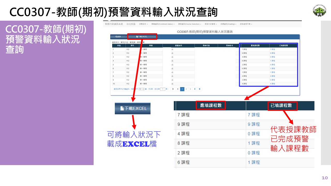The image size is (331, 186).
Task: Open row 6's 1 課程 link in small table
Action: (273, 68)
